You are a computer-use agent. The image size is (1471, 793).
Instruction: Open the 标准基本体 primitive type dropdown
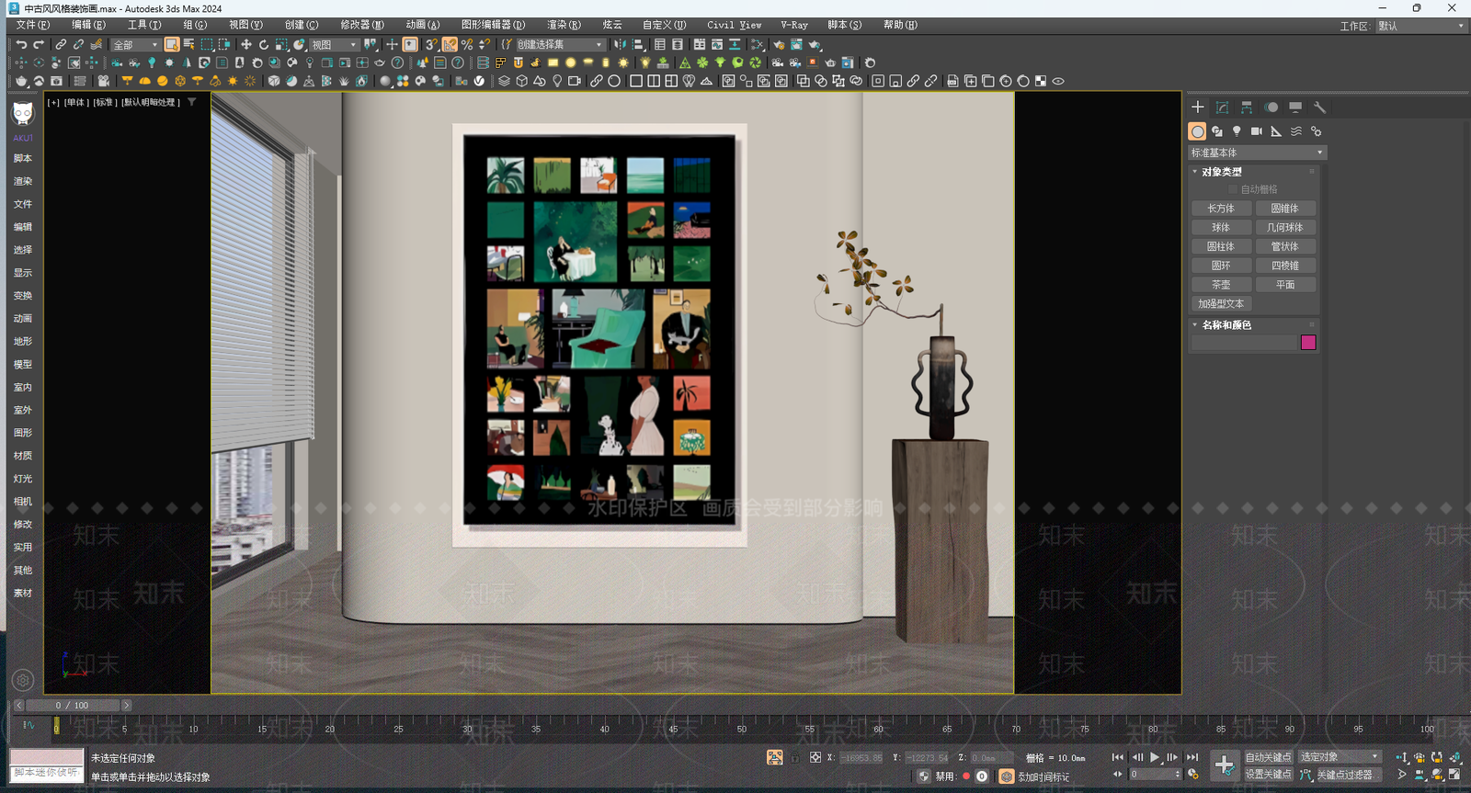(1257, 153)
